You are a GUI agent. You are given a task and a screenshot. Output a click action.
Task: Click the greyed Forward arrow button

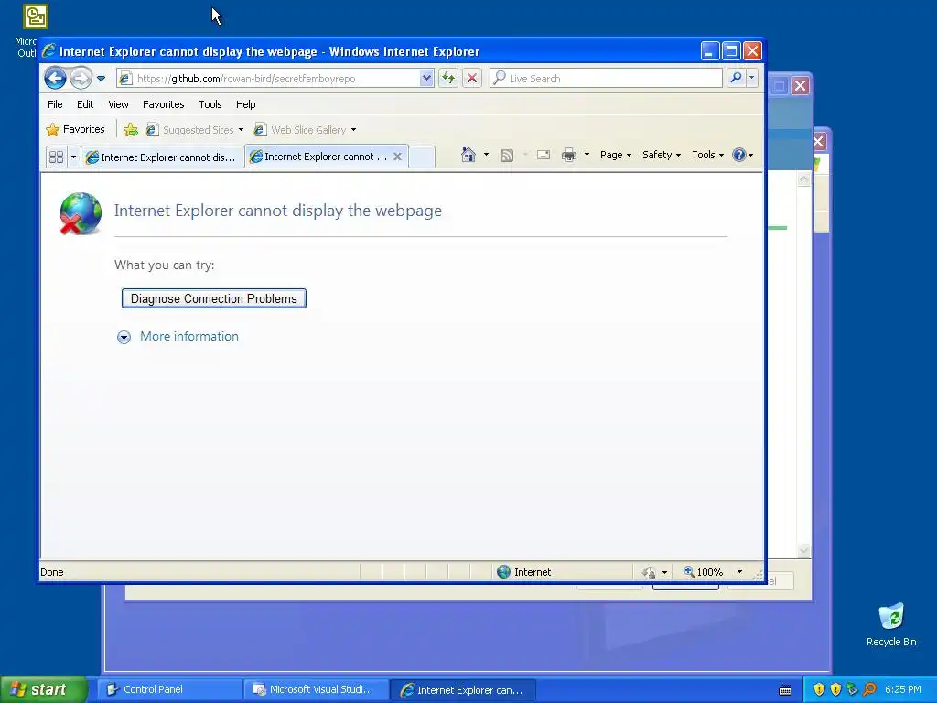click(x=81, y=79)
